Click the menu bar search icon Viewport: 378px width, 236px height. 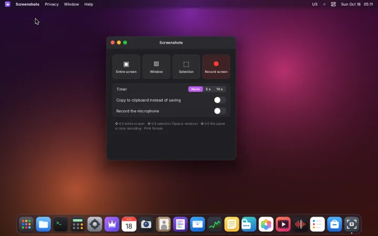click(324, 4)
